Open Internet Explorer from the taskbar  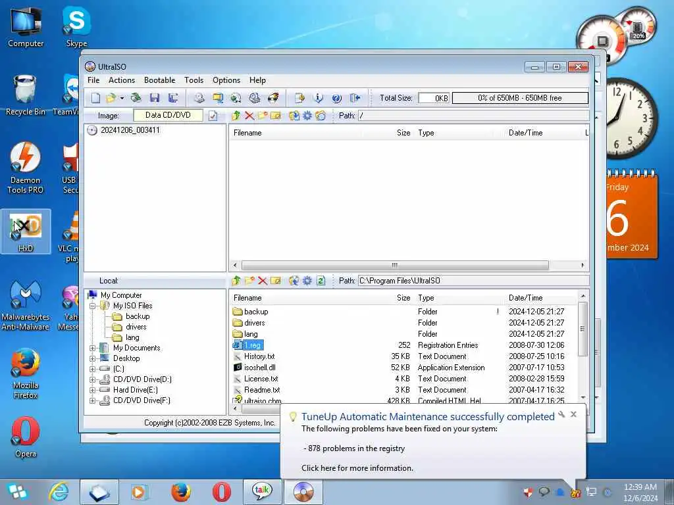coord(59,492)
